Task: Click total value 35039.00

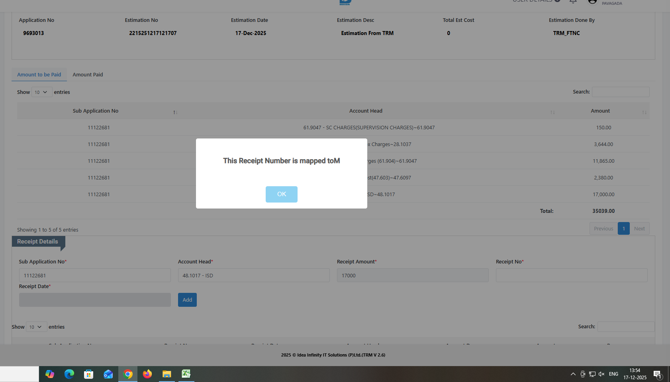Action: click(x=603, y=211)
